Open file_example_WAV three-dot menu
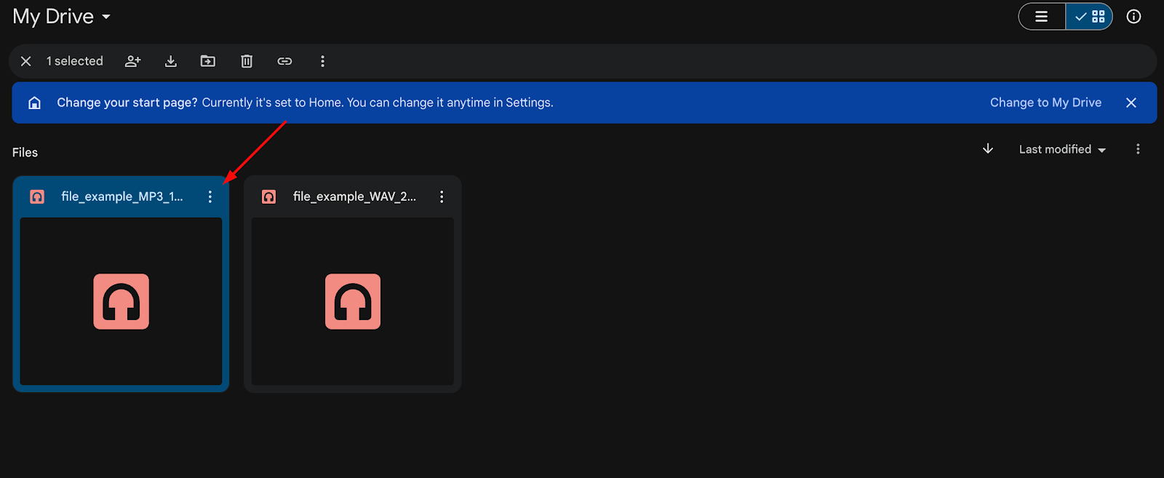1164x478 pixels. click(x=442, y=196)
